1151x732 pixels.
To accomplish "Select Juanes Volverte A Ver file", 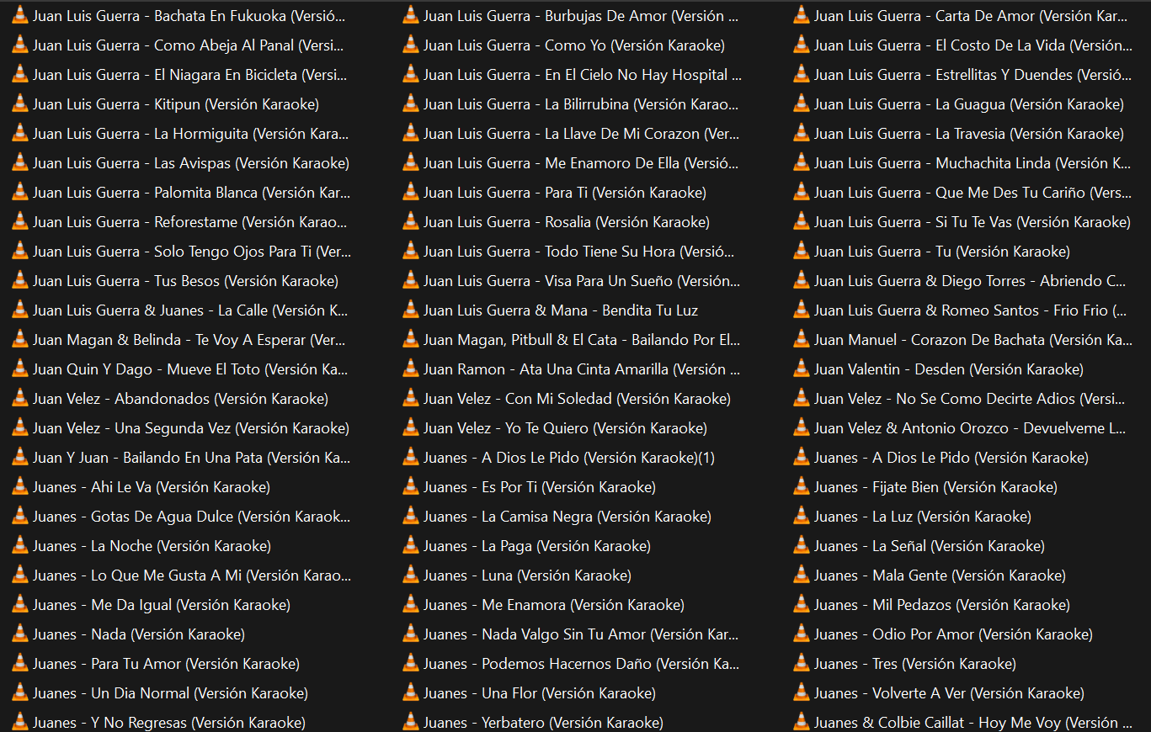I will (x=949, y=693).
